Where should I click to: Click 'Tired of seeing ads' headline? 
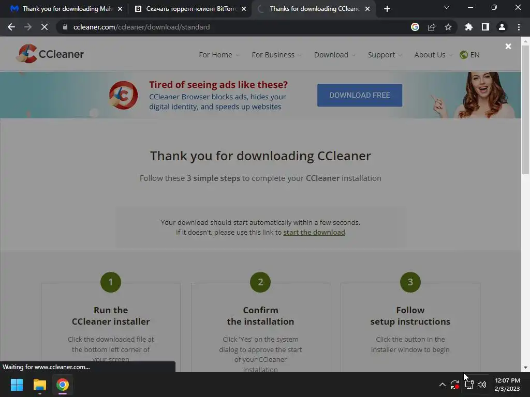[218, 84]
